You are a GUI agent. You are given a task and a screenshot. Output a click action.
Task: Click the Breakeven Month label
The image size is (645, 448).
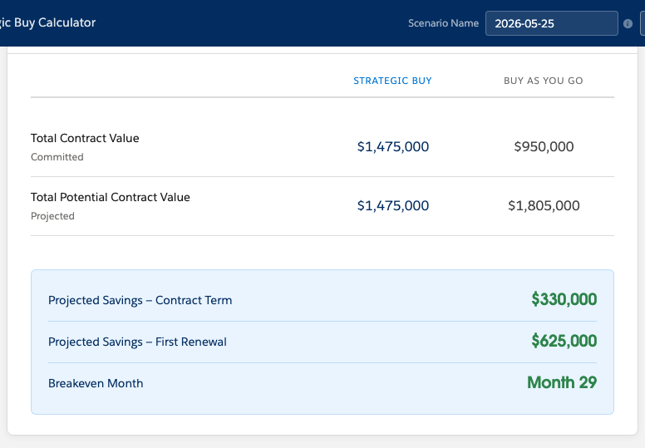click(96, 383)
